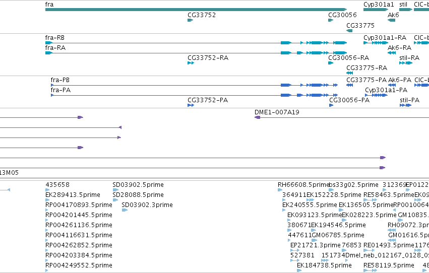
Task: Click the Ak6-RA transcript label
Action: [x=399, y=48]
